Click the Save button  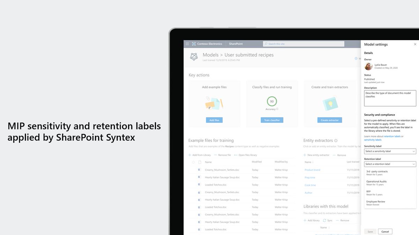(370, 232)
